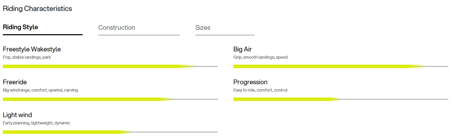
Task: Click the Freestyle Wakestyle label
Action: coord(32,49)
